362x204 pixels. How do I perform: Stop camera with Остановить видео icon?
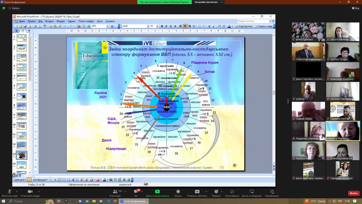point(30,192)
